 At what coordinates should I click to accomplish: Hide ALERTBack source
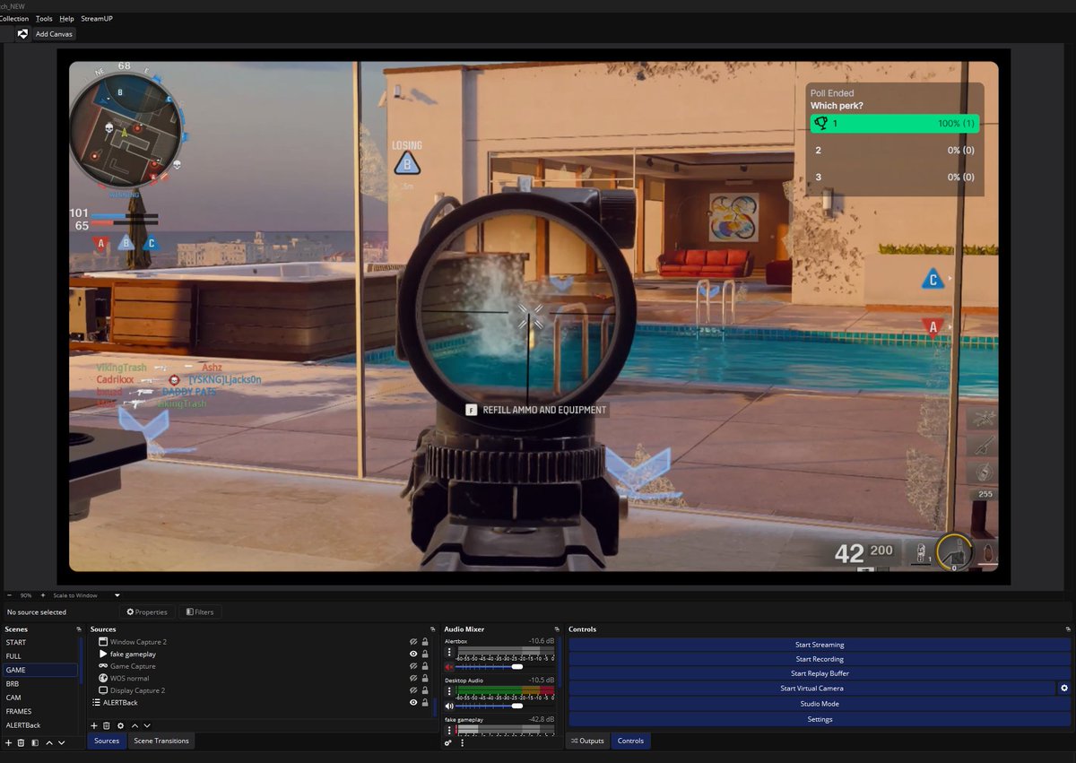[413, 702]
